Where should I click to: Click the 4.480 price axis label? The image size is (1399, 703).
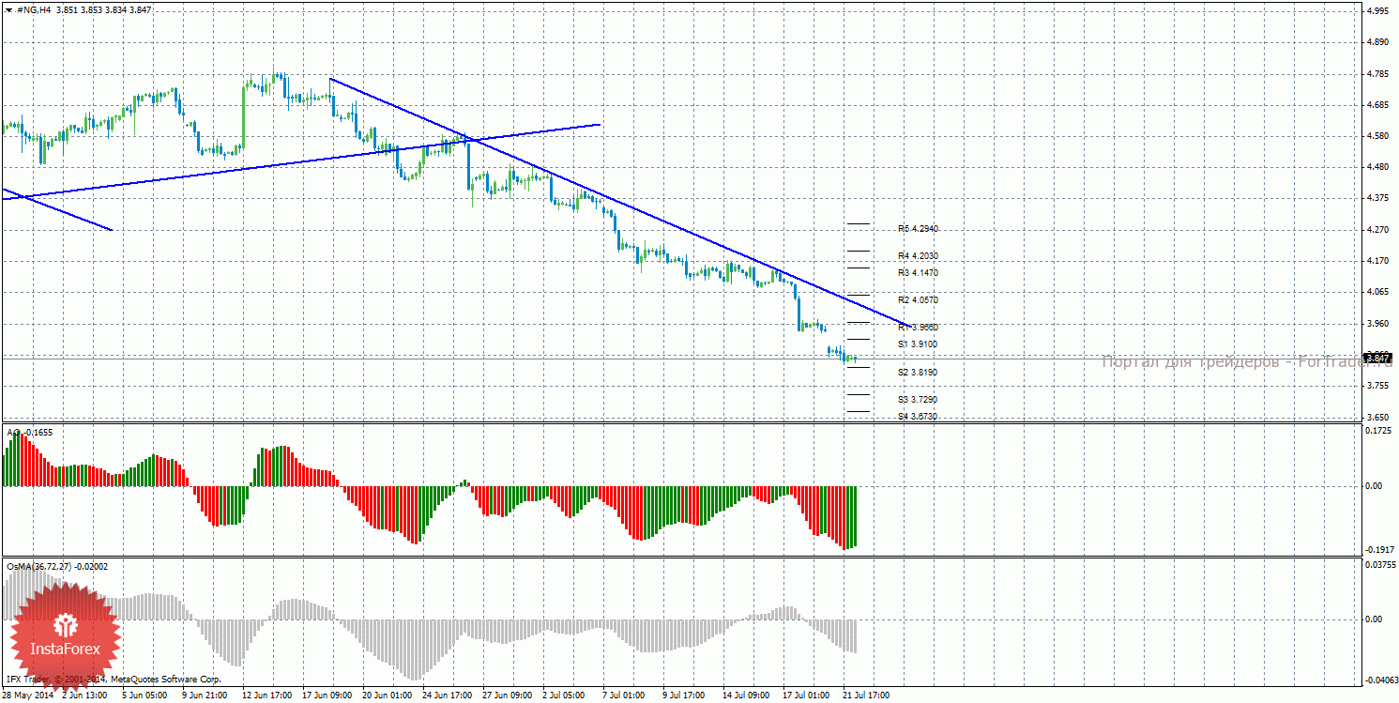pos(1377,167)
